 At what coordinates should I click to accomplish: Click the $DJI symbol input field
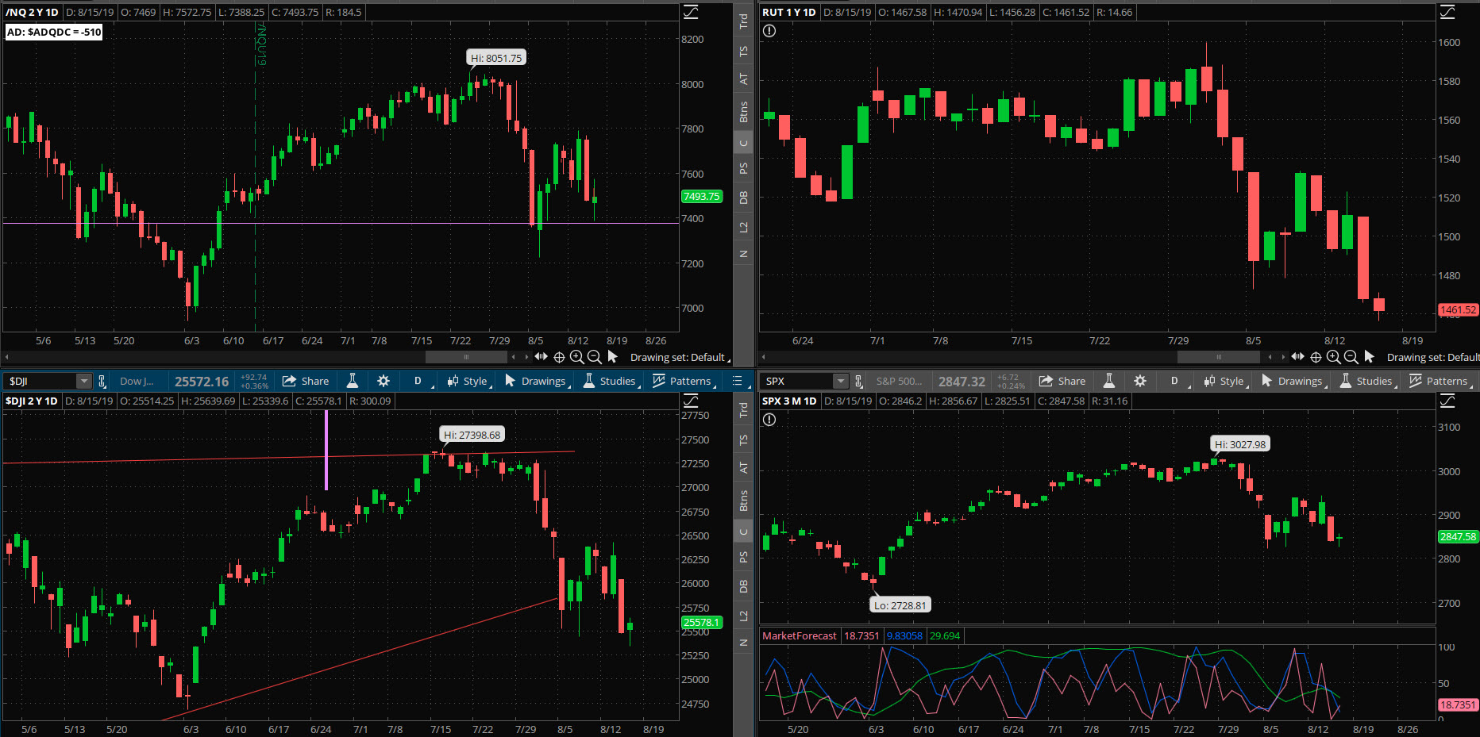point(40,382)
